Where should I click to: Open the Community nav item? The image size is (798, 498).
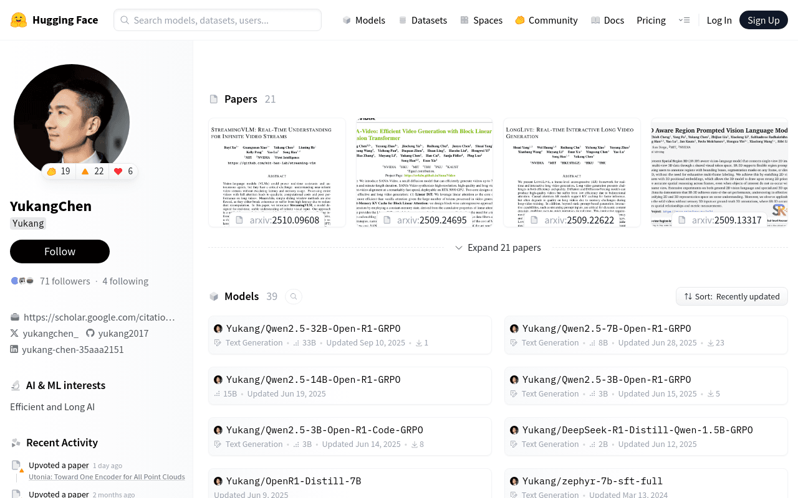pyautogui.click(x=546, y=20)
